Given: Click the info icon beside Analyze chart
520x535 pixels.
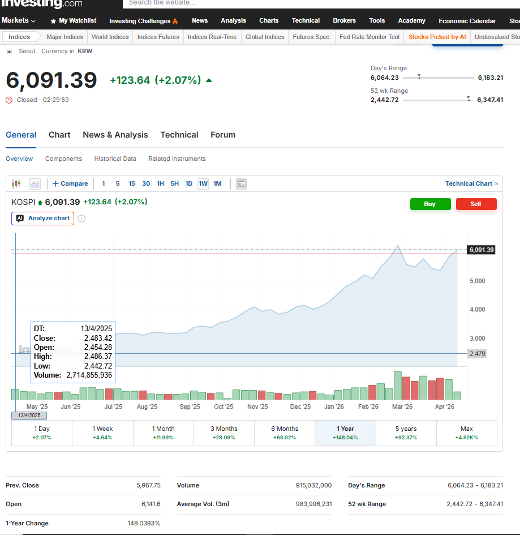Looking at the screenshot, I should pyautogui.click(x=81, y=219).
